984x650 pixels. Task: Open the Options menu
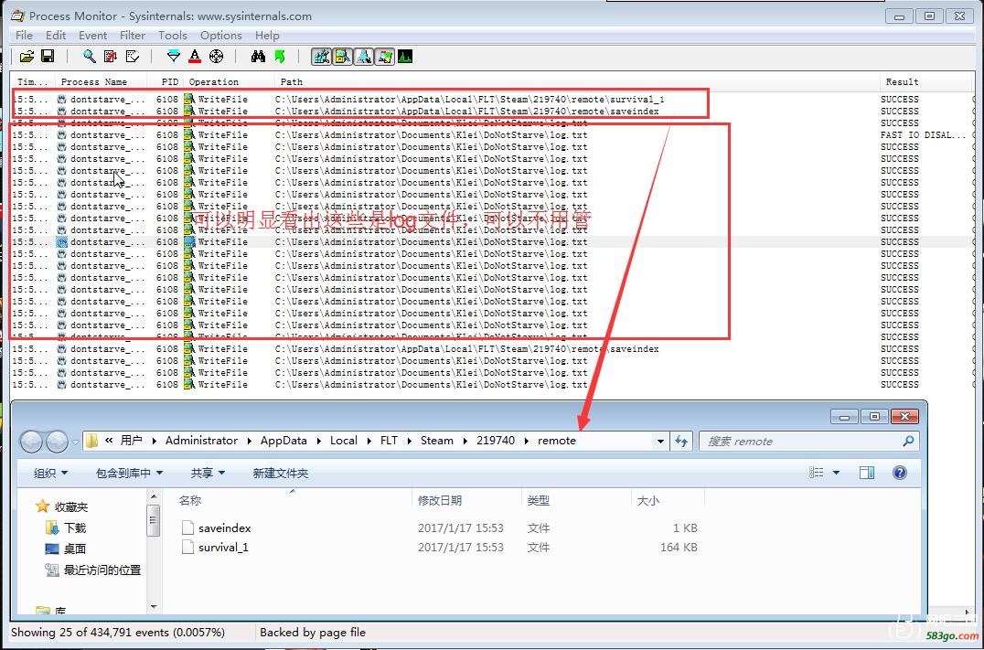tap(221, 36)
